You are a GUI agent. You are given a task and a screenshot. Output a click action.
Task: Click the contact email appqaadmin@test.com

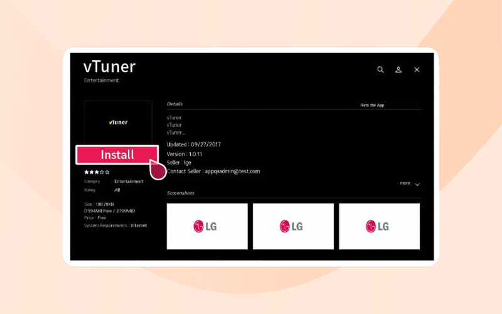coord(232,171)
